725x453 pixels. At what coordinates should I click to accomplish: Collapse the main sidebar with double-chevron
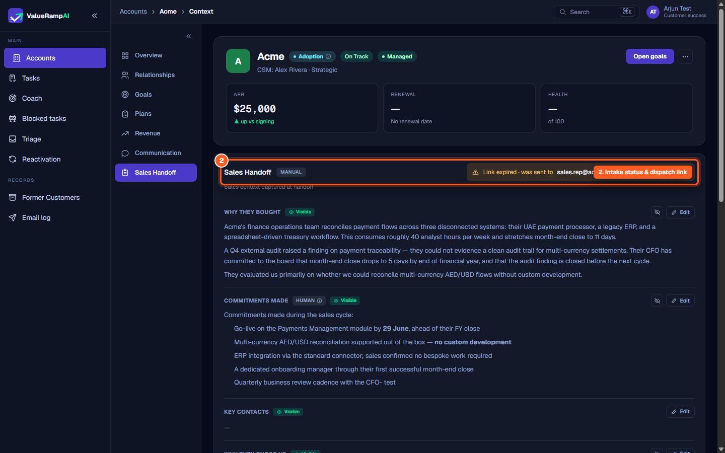pyautogui.click(x=95, y=16)
